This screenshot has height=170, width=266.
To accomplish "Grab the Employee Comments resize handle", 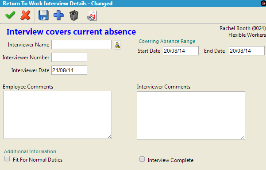I will [110, 137].
